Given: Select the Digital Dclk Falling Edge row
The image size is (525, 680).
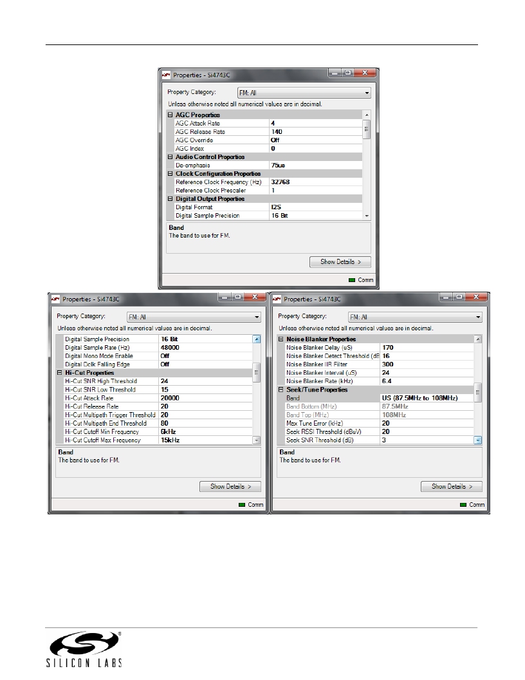Looking at the screenshot, I should pyautogui.click(x=158, y=364).
